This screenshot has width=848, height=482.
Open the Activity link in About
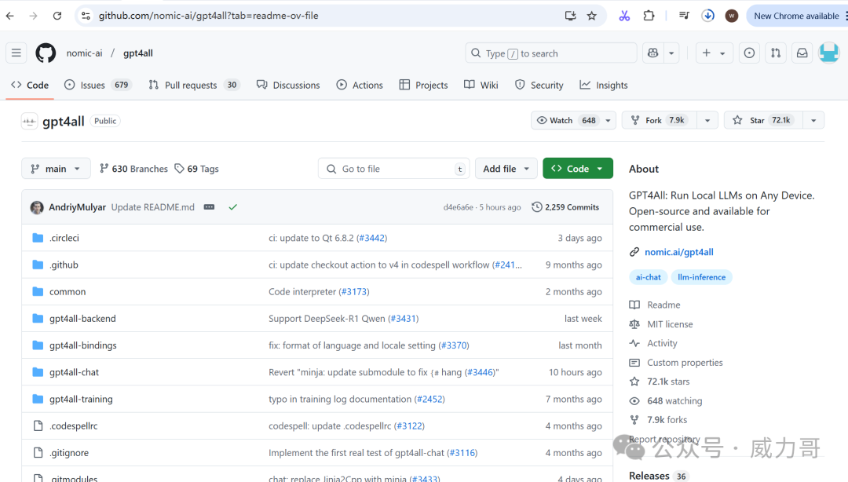[662, 344]
